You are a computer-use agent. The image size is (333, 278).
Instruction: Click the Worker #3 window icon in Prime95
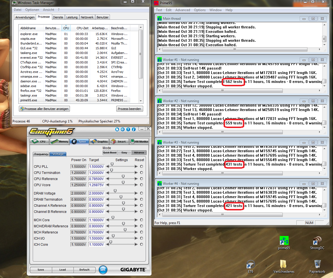160,142
